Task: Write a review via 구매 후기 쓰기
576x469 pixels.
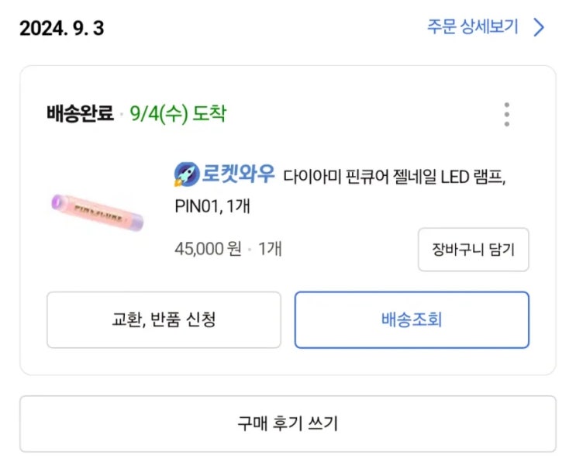Action: point(288,424)
